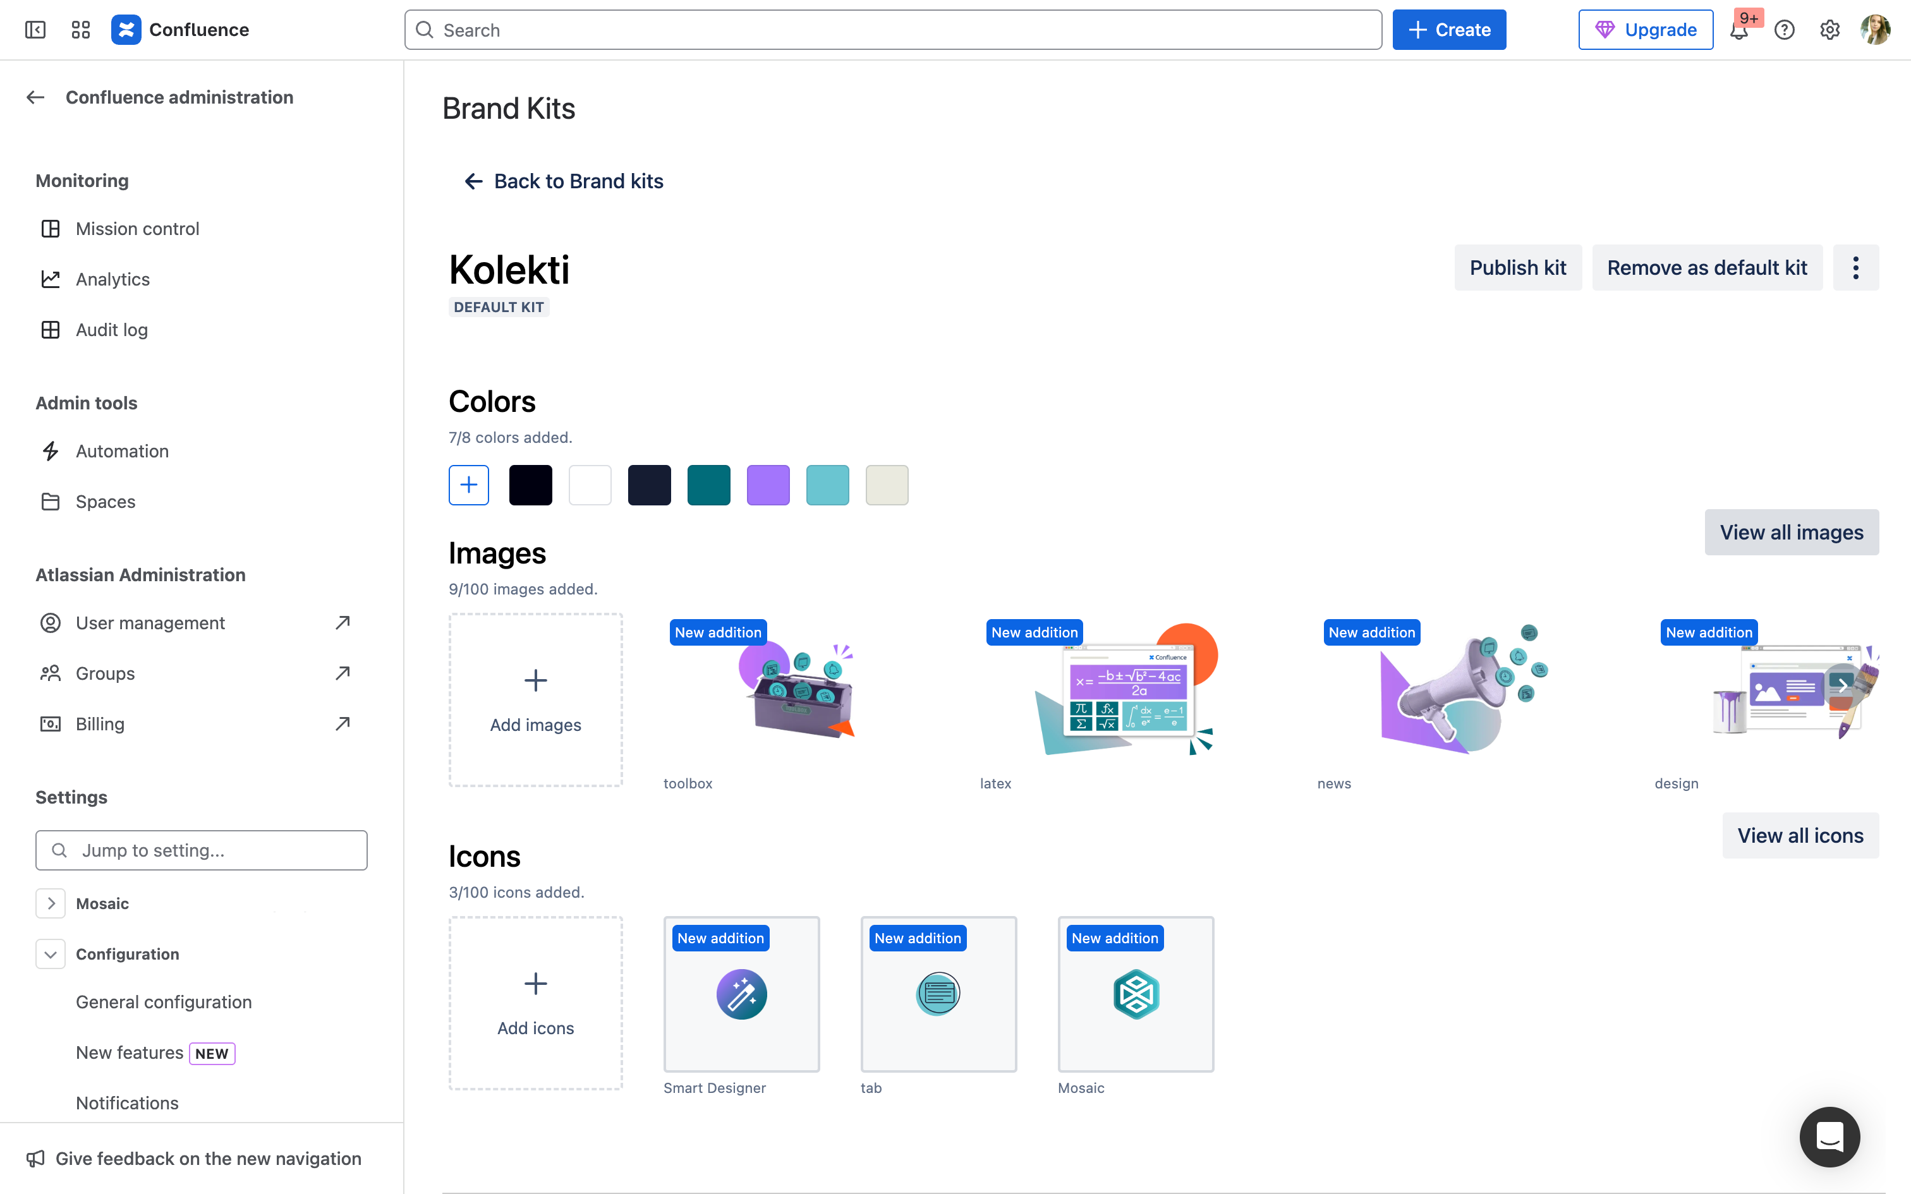Click the Groups people icon
Viewport: 1911px width, 1194px height.
click(51, 673)
